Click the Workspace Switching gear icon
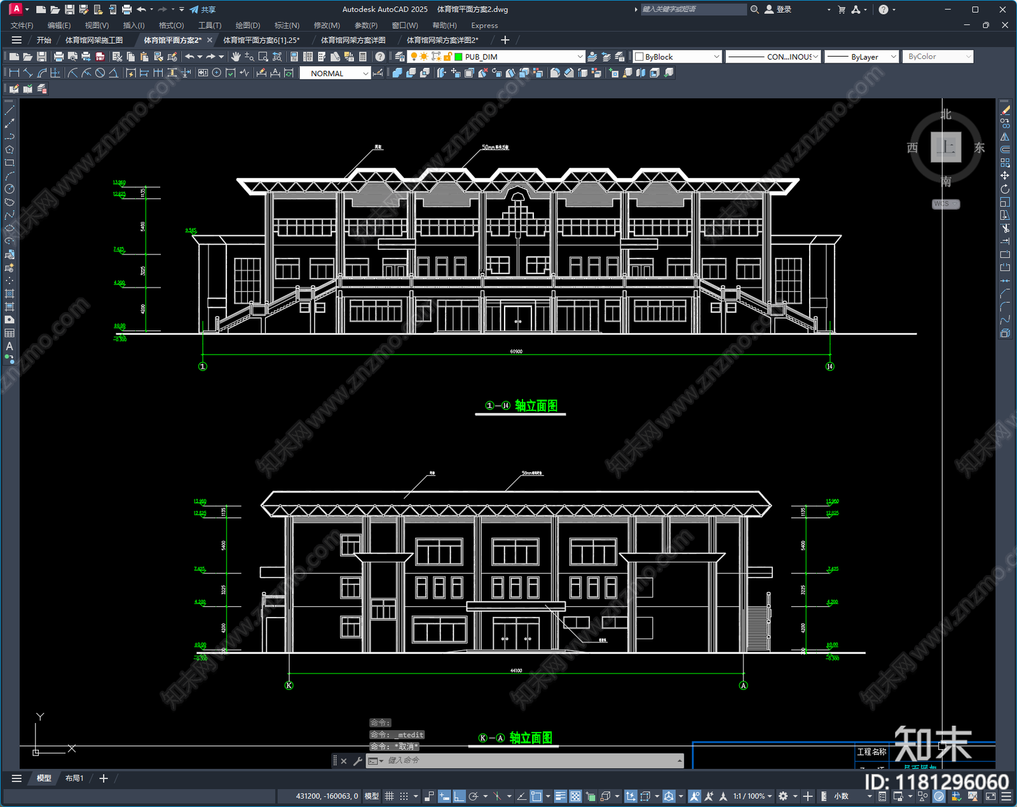Image resolution: width=1017 pixels, height=807 pixels. coord(783,796)
